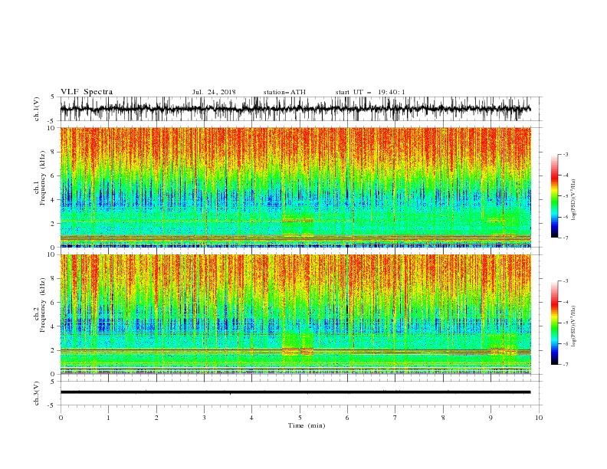Screen dimensions: 607x469
Task: Click the color scale bar beside ch.1 spectrogram
Action: pos(554,196)
